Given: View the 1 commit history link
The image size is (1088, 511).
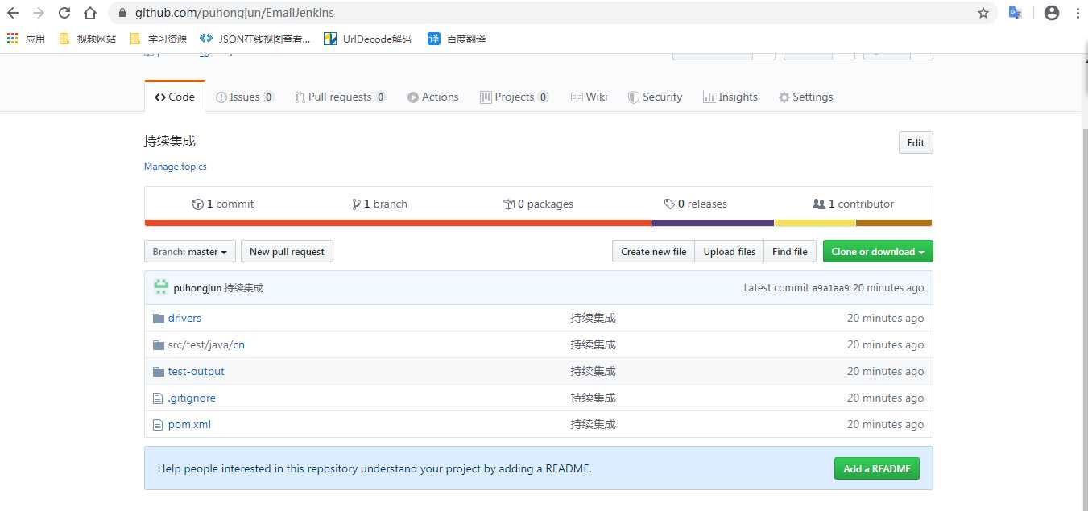Looking at the screenshot, I should 223,204.
